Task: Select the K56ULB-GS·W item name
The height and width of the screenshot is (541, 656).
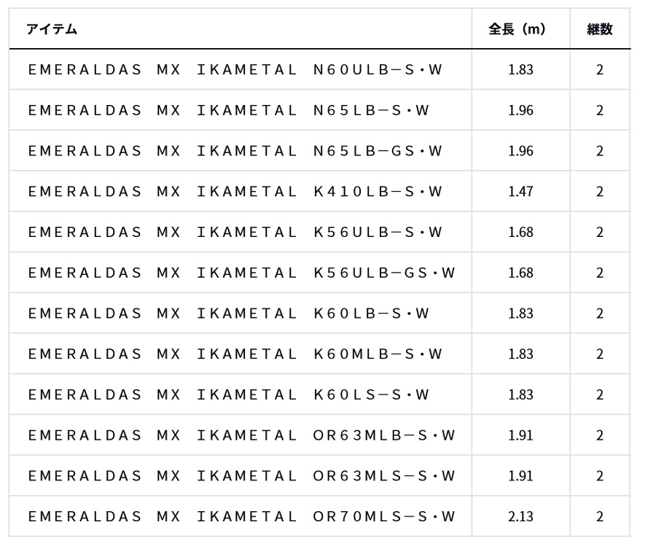Action: point(242,273)
